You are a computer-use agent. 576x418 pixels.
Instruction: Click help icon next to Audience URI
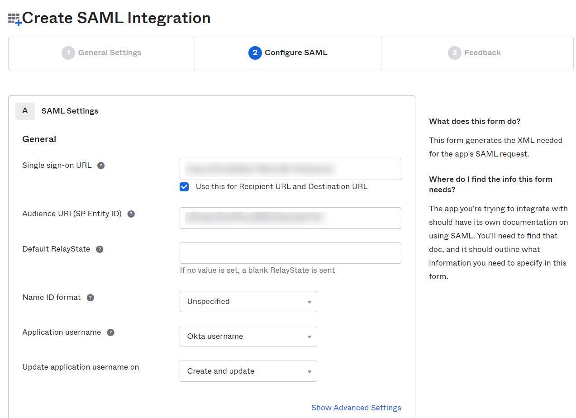pos(131,214)
